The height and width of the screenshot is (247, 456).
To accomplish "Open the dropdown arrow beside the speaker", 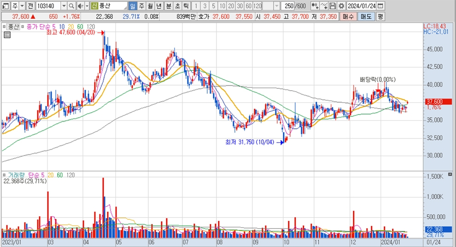I will pos(87,6).
